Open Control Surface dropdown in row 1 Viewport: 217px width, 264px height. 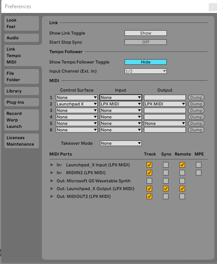77,98
